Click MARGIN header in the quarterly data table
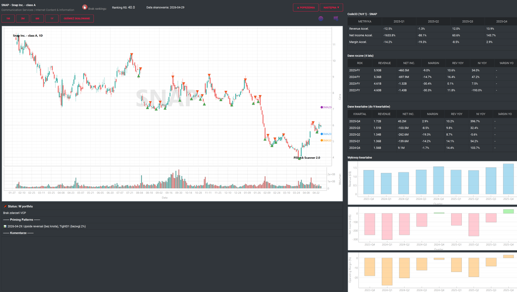The image size is (517, 292). (x=433, y=114)
